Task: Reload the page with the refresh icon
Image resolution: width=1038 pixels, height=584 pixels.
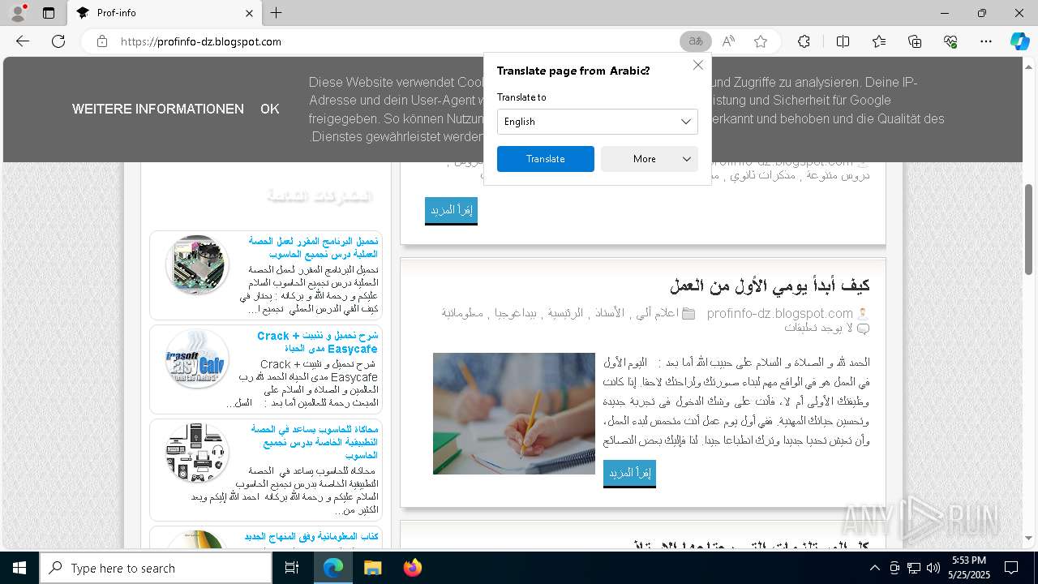Action: [58, 41]
